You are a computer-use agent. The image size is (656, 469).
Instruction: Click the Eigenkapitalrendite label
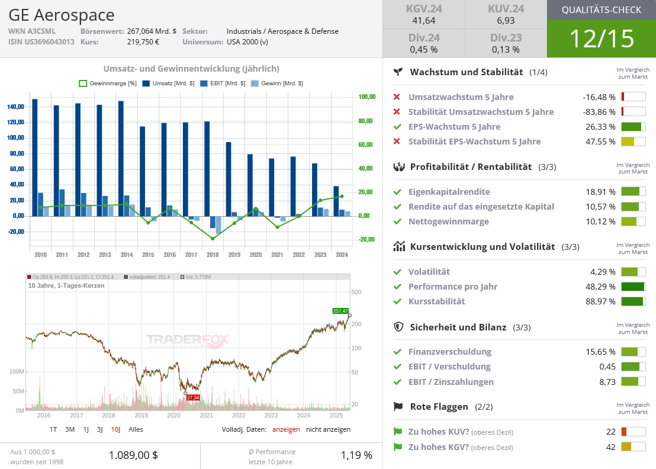449,192
